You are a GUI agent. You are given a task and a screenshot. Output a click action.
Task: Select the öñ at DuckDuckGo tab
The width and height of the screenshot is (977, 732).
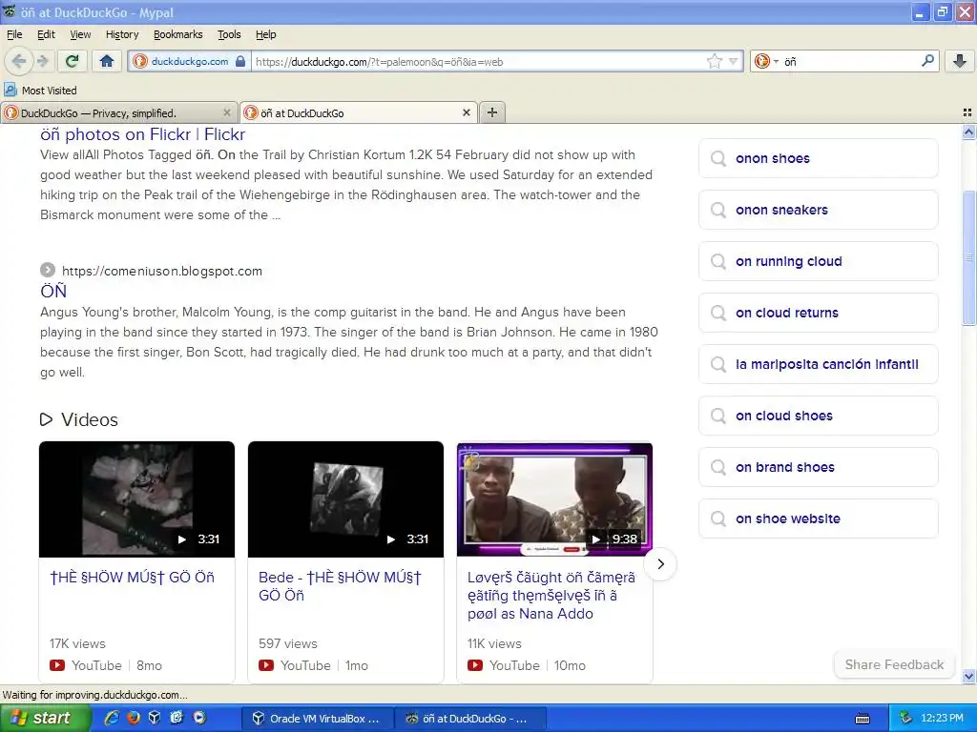coord(359,112)
